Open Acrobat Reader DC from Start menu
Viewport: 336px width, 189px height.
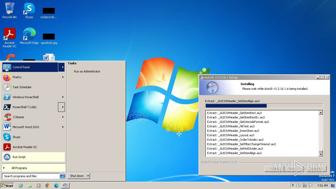coord(34,147)
